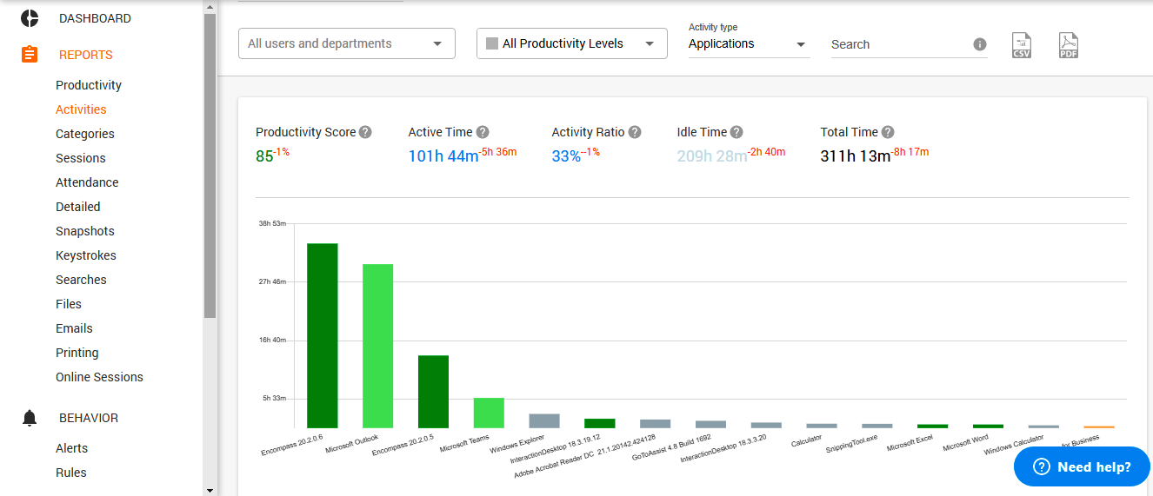1153x496 pixels.
Task: Click the SnippingTool.exe axis label
Action: click(851, 444)
